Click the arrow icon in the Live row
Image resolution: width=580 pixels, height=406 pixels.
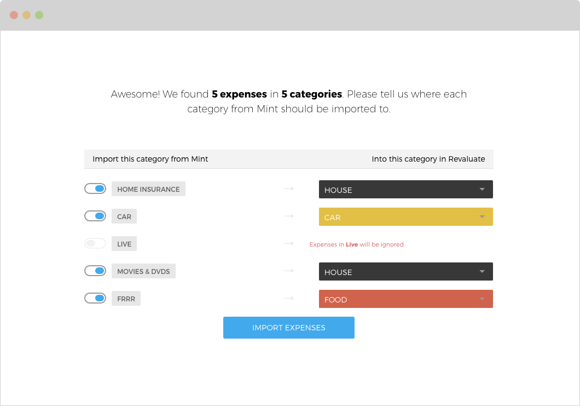click(289, 244)
